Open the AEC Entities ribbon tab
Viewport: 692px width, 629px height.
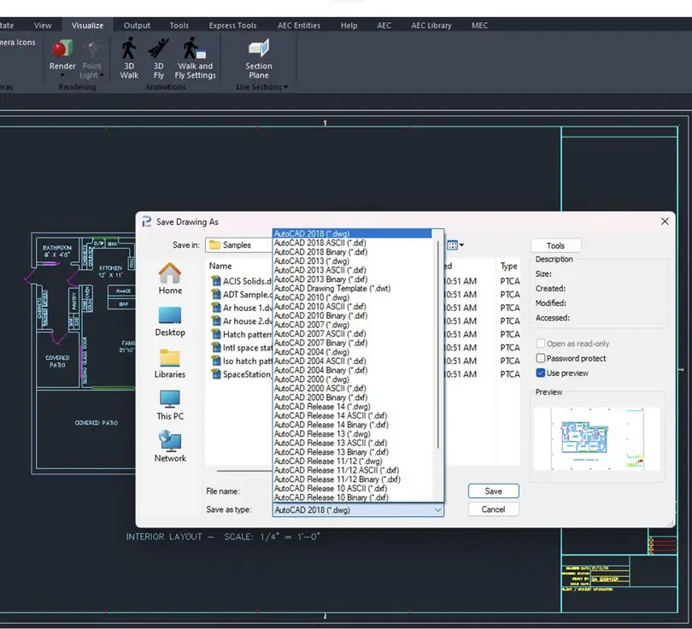[299, 26]
